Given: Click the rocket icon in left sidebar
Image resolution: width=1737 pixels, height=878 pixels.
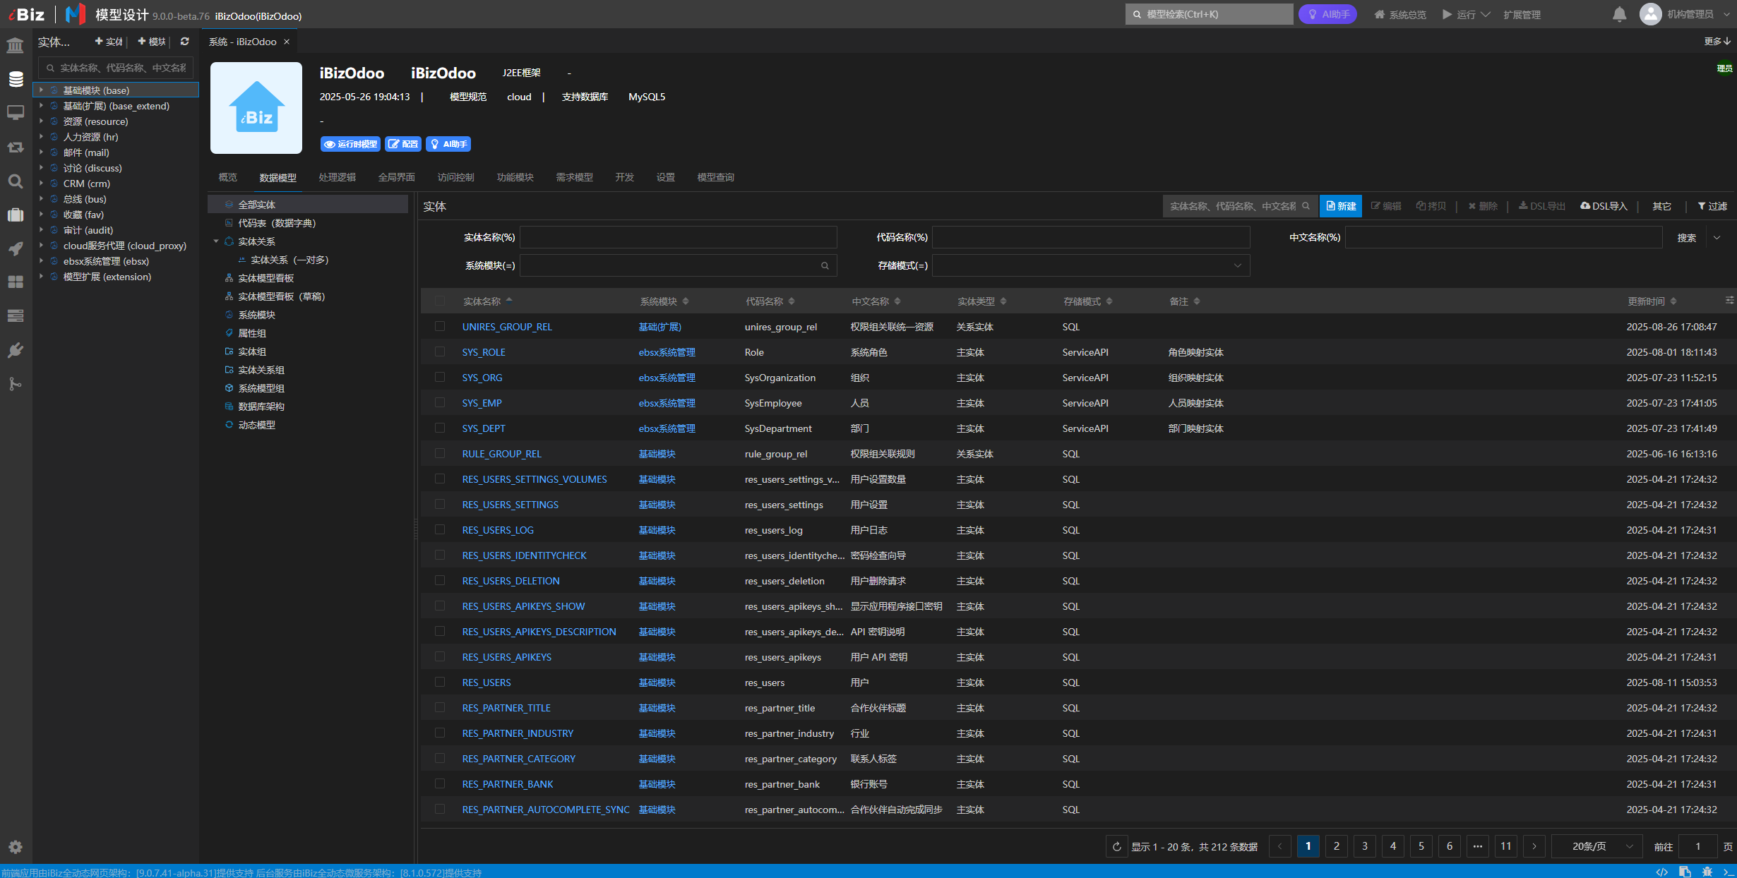Looking at the screenshot, I should 16,248.
